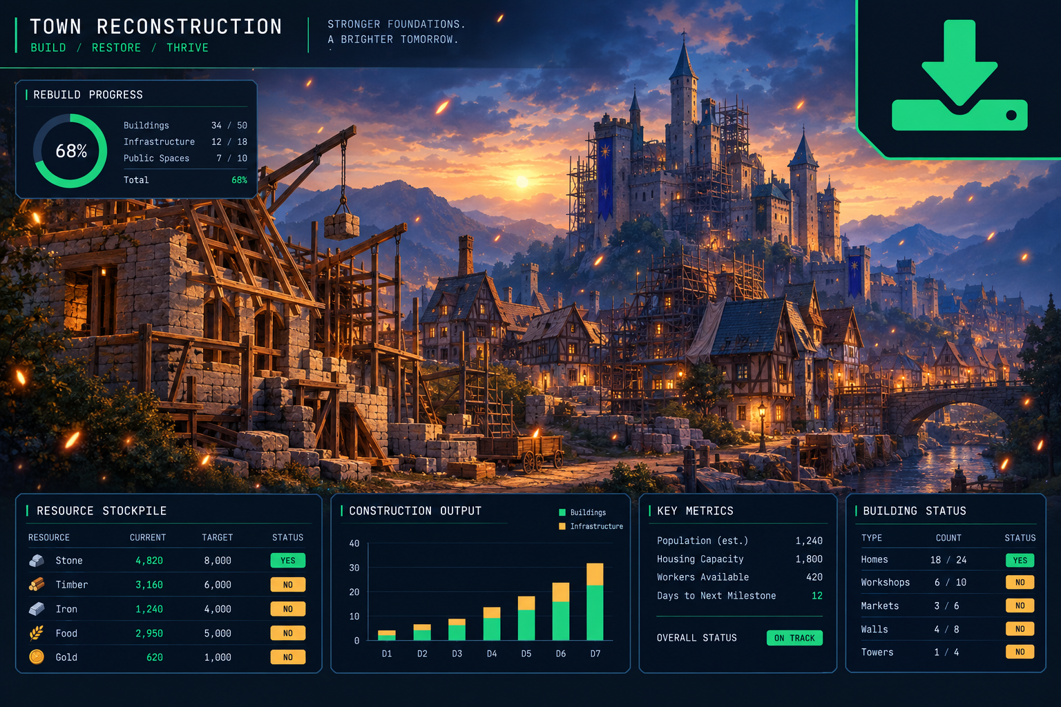This screenshot has width=1061, height=707.
Task: Click the Homes count 18 / 24
Action: click(948, 560)
